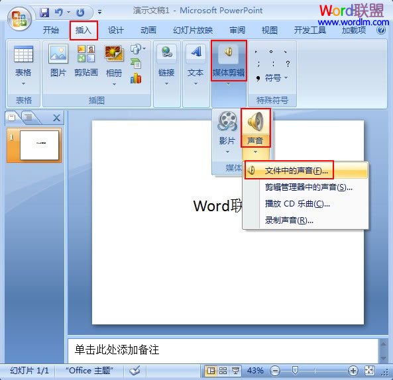Switch to Normal view in status bar

(211, 371)
